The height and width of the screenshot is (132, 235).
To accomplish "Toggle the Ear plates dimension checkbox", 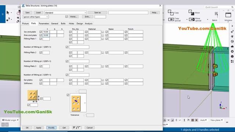I will click(41, 80).
